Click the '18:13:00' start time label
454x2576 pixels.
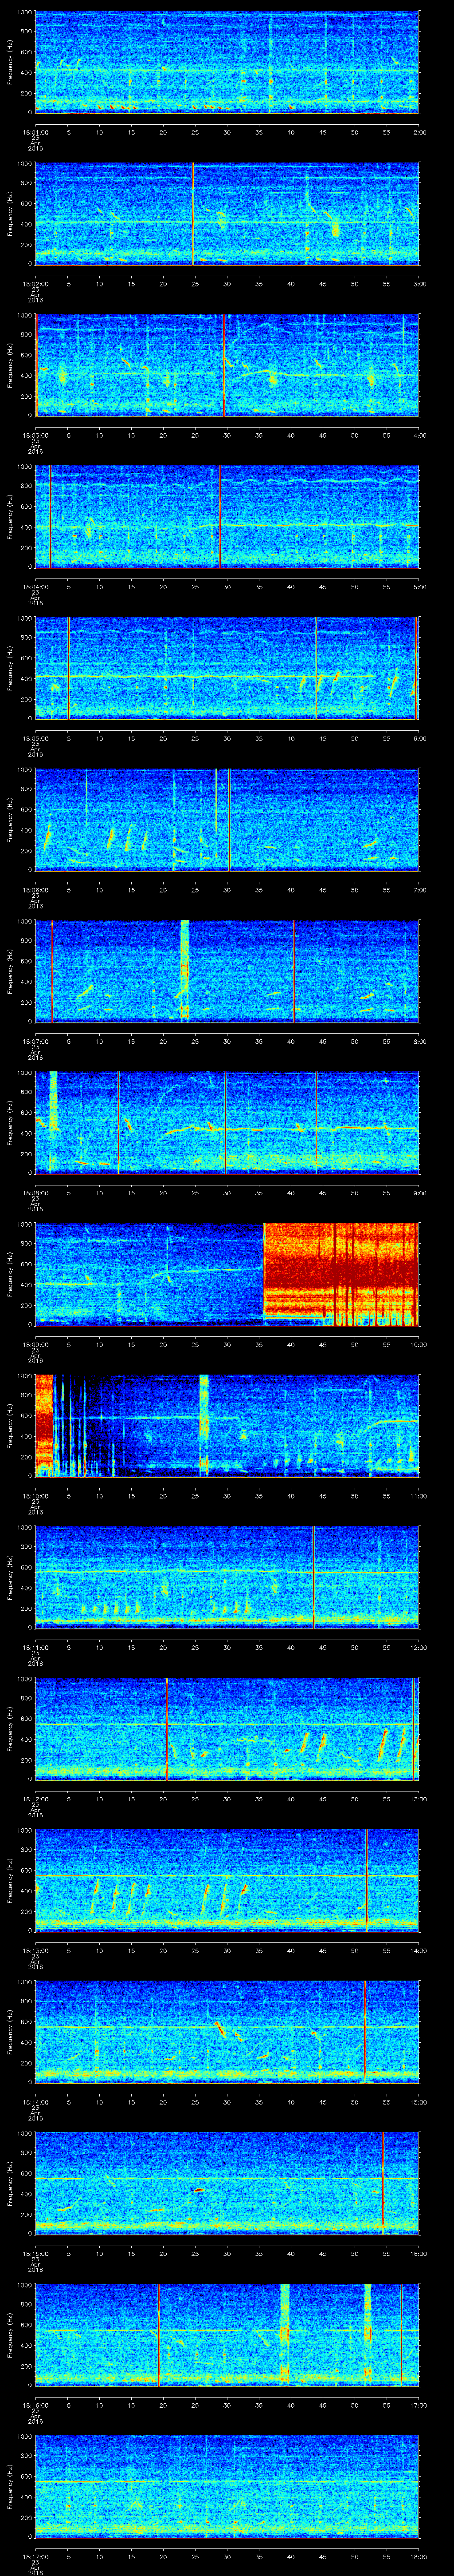[35, 1950]
